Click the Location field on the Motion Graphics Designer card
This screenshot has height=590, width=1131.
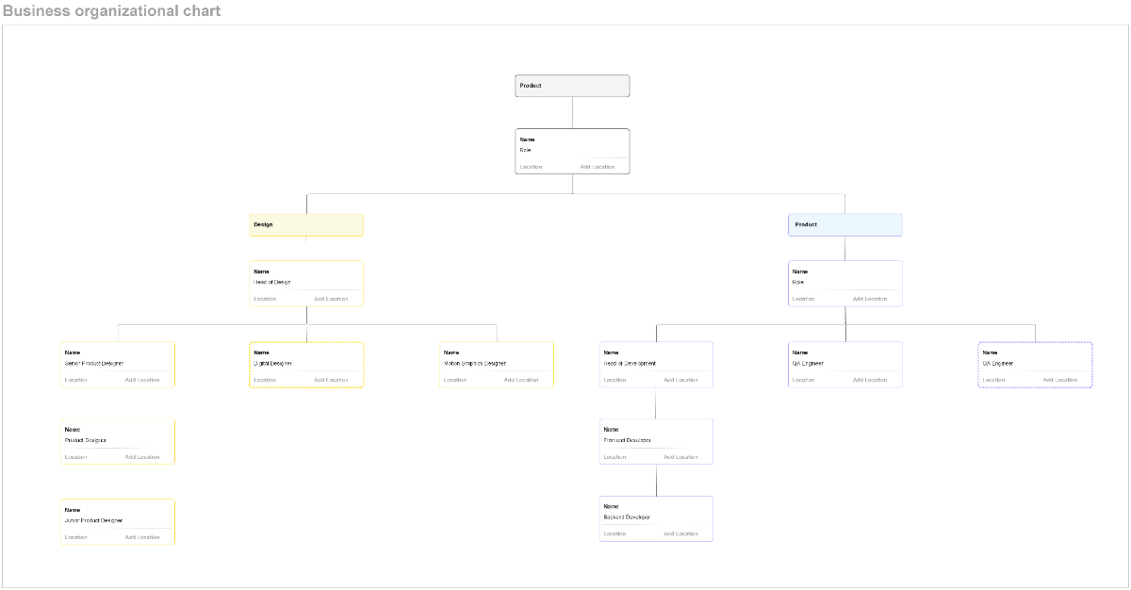[x=454, y=380]
